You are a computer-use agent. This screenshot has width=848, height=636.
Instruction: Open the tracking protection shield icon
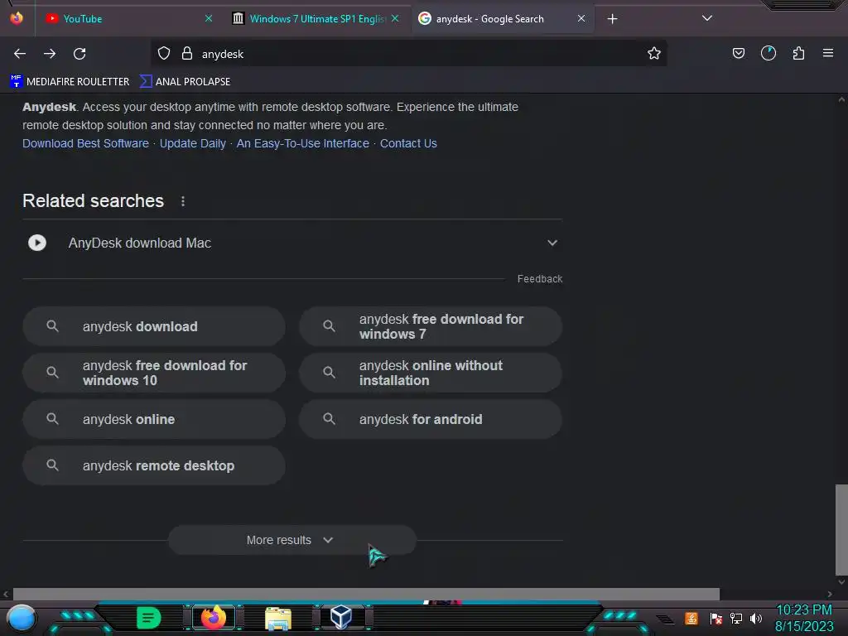[164, 53]
